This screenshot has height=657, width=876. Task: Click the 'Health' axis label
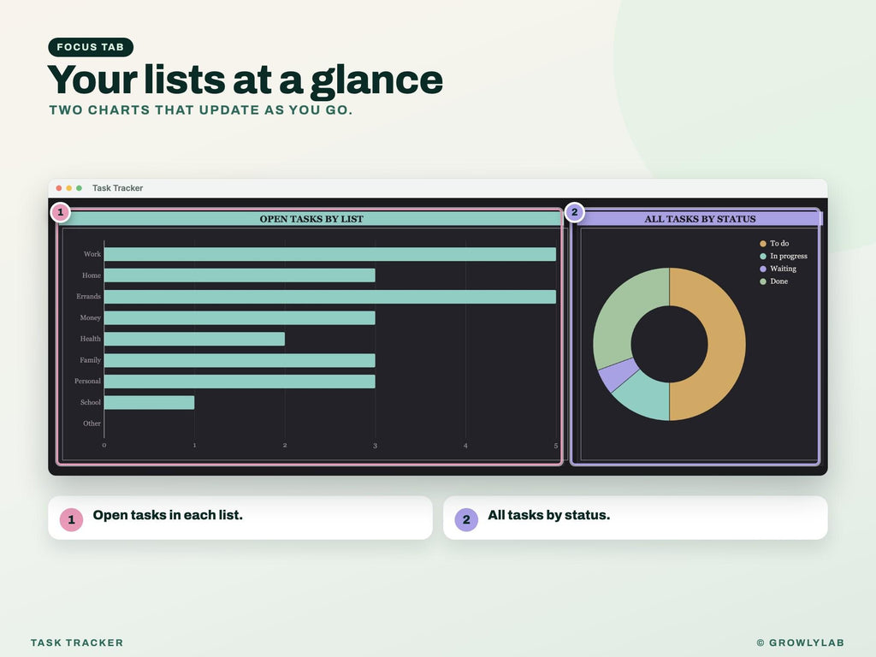[90, 339]
